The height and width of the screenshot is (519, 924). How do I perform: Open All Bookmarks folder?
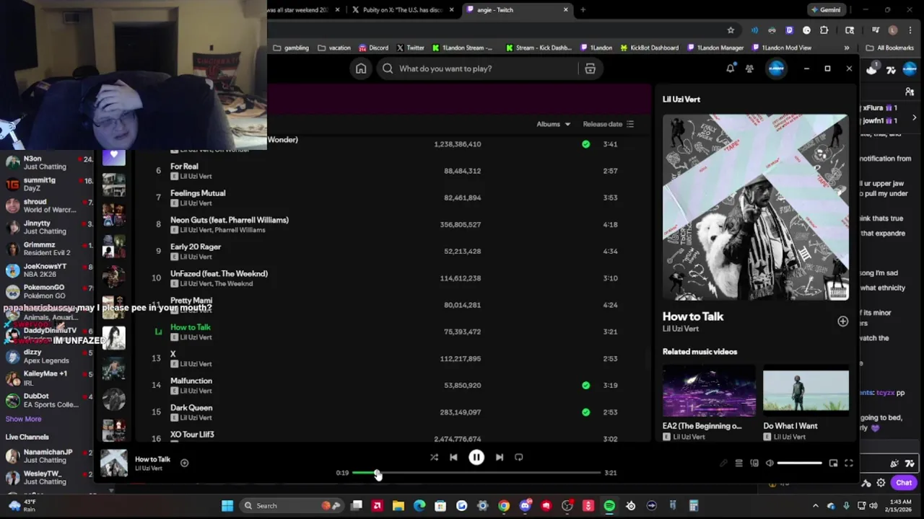tap(889, 48)
